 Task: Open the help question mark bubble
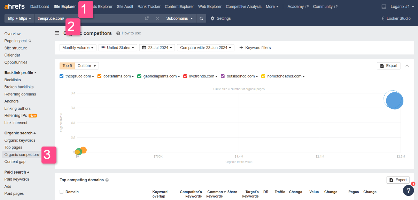pyautogui.click(x=409, y=190)
